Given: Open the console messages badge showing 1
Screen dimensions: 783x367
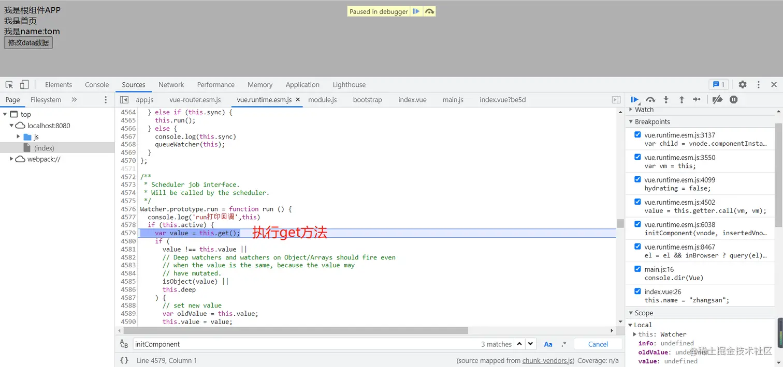Looking at the screenshot, I should coord(719,85).
